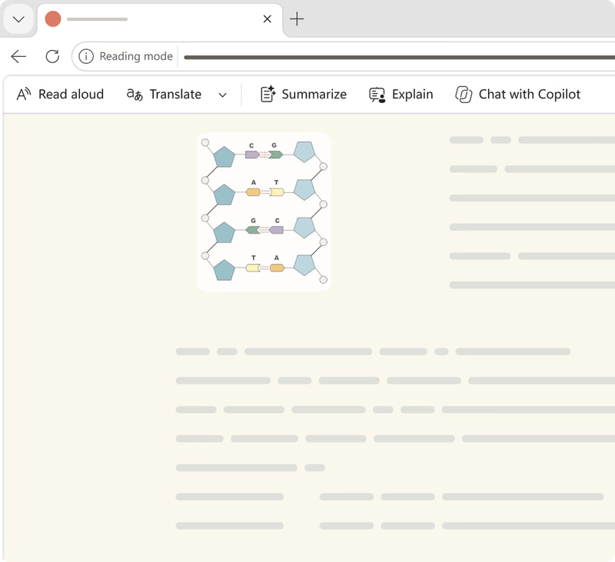615x562 pixels.
Task: Click the Translate language icon
Action: coord(135,95)
